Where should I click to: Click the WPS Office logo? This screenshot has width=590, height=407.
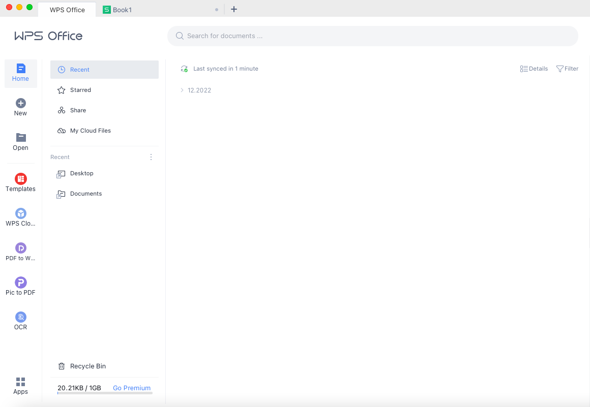pos(48,36)
